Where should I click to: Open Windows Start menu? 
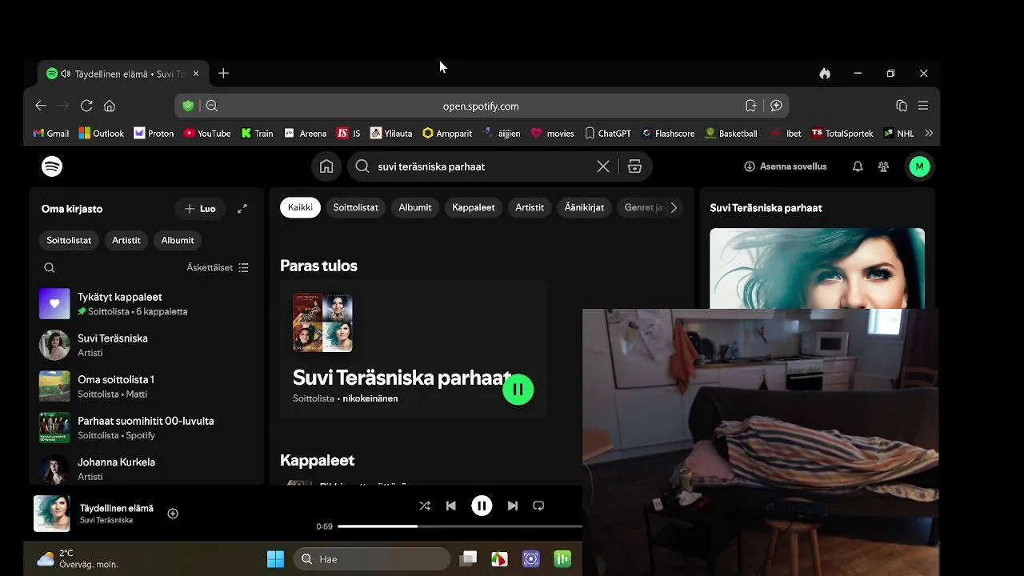(x=275, y=559)
